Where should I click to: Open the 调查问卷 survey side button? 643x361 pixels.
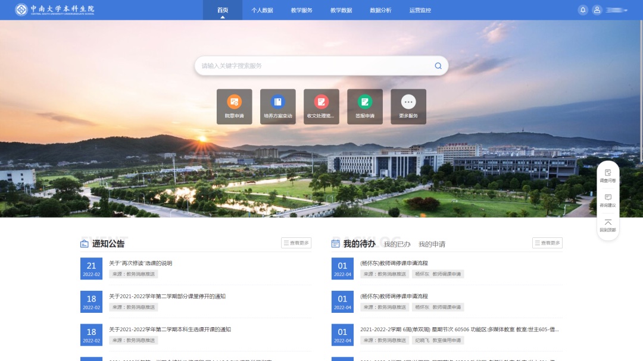click(608, 175)
